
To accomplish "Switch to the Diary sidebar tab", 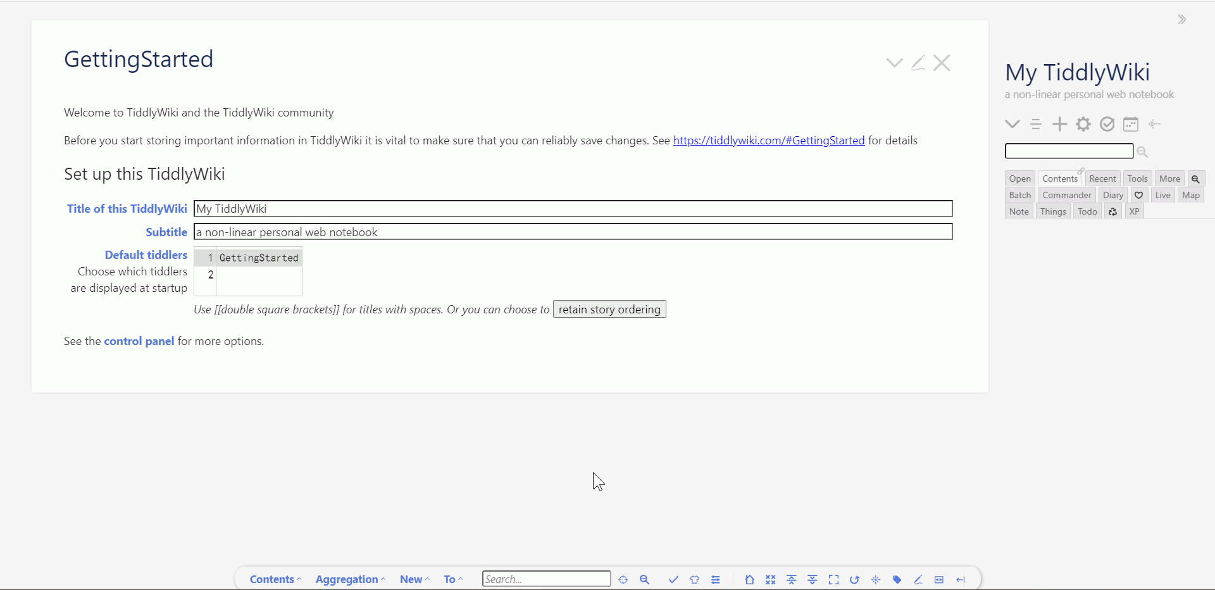I will 1113,195.
